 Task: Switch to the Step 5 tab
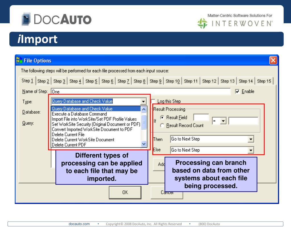point(91,81)
